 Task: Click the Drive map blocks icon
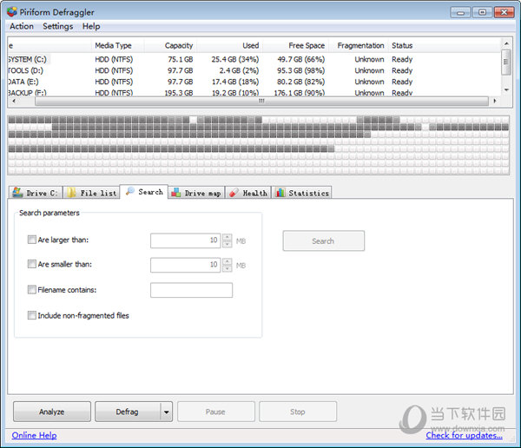[x=175, y=193]
